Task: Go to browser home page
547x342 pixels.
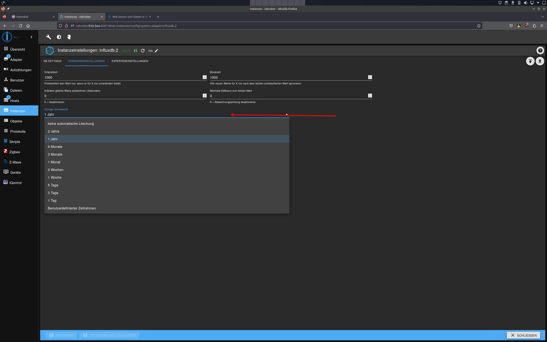Action: point(28,26)
